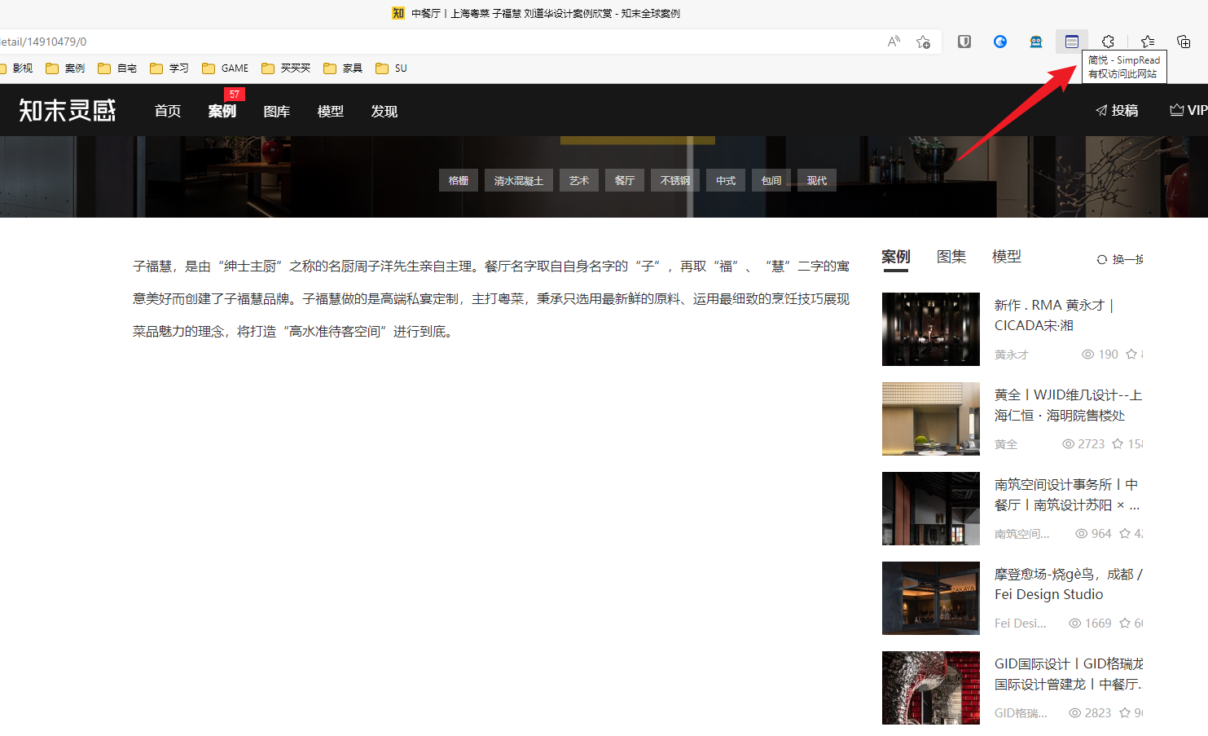Open the blue circular bird extension
The width and height of the screenshot is (1208, 736).
pos(1000,42)
